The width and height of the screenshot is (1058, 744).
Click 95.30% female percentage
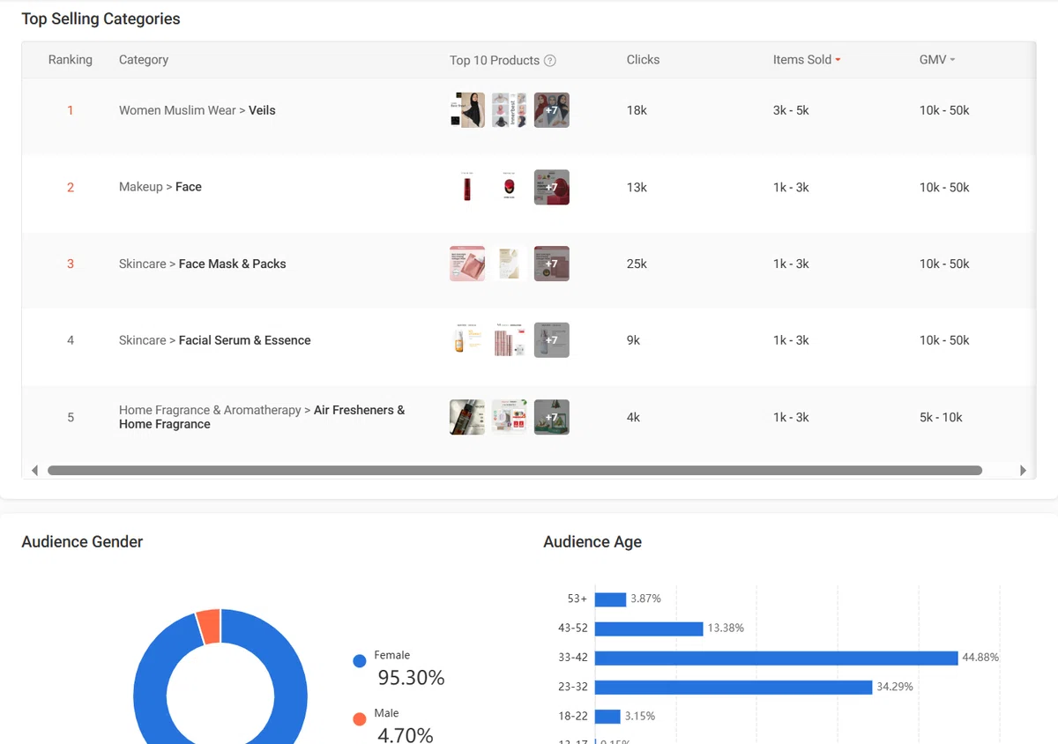pos(411,678)
